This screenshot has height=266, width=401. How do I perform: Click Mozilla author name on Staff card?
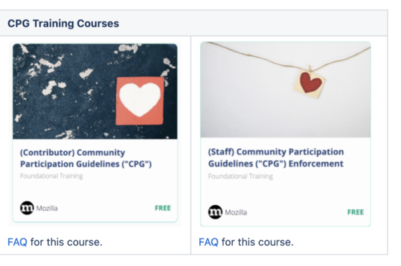tap(236, 213)
